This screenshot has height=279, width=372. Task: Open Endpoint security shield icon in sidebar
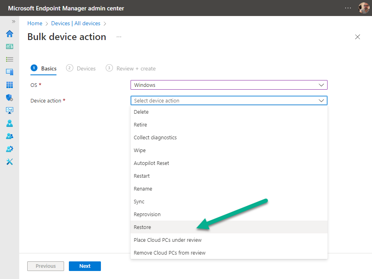coord(10,98)
